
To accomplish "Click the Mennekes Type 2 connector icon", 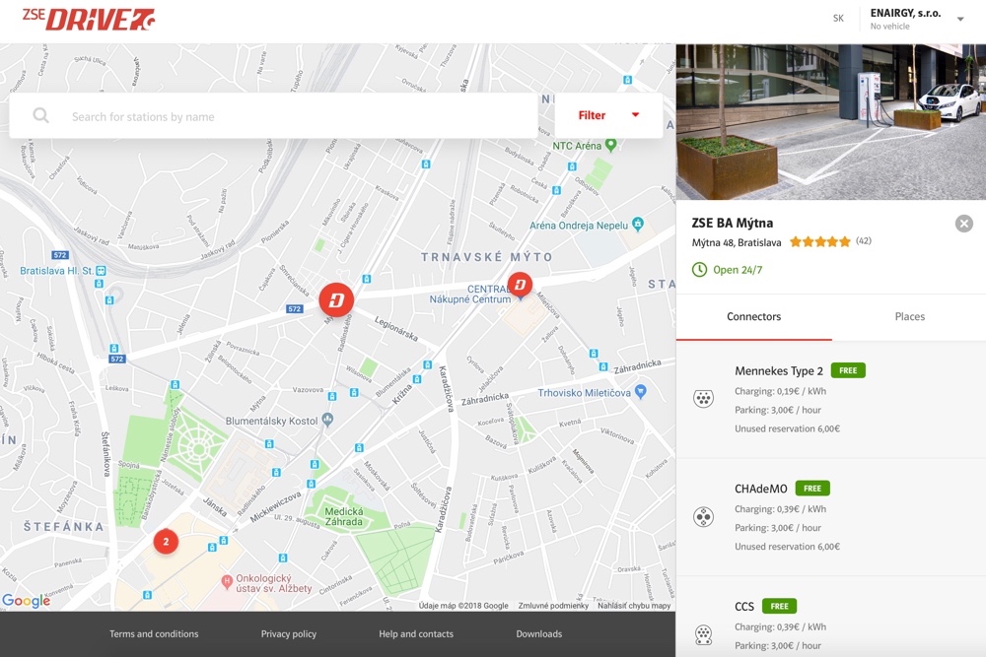I will pos(703,398).
